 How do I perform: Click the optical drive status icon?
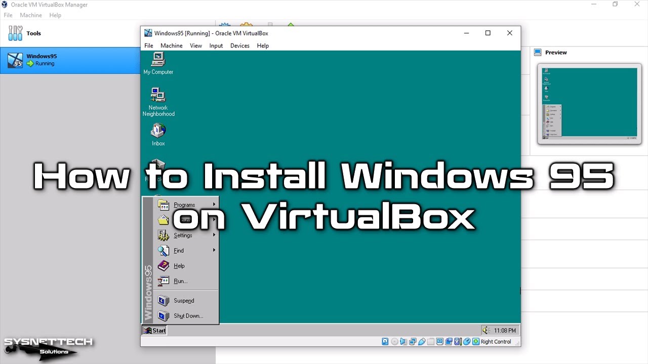pos(394,342)
